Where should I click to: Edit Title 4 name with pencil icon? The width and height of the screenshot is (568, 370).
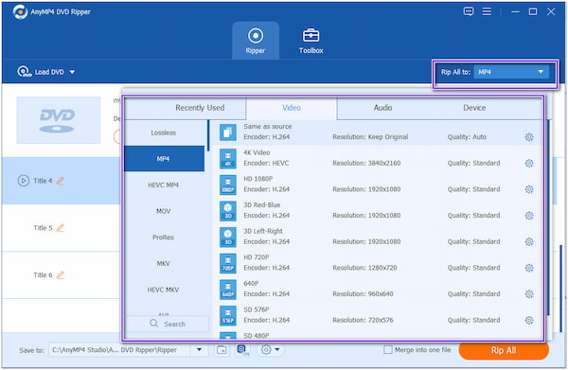click(x=61, y=181)
